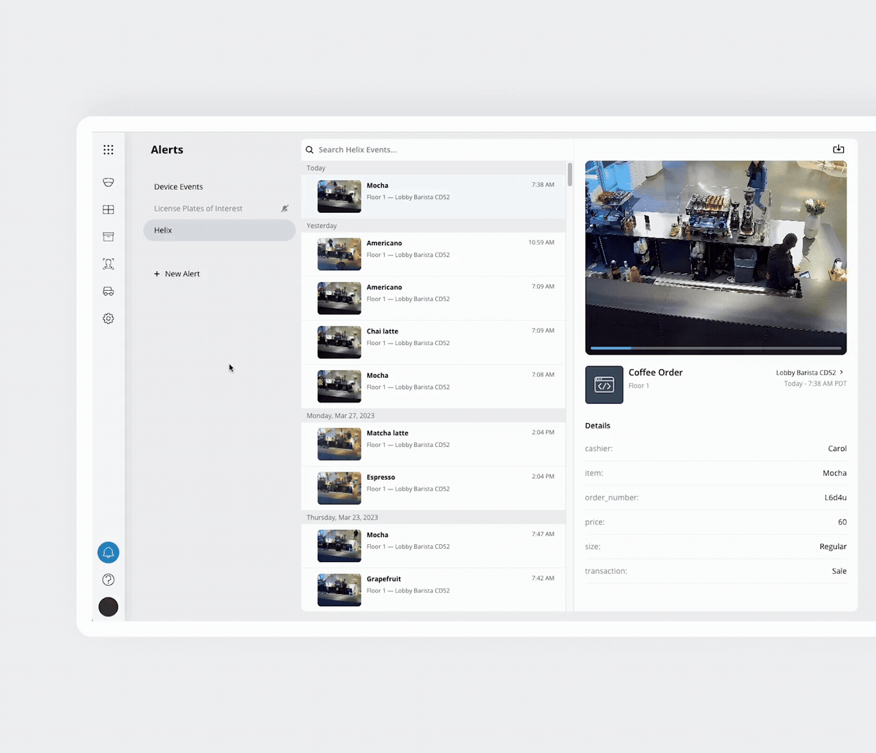This screenshot has width=876, height=753.
Task: Open thumbnail of 7:08 AM Mocha event
Action: (x=339, y=387)
